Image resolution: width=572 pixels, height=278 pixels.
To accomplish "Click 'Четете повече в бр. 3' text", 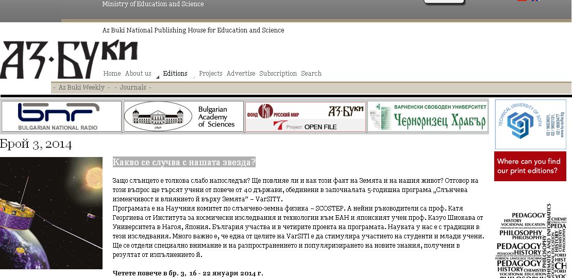I will (188, 273).
